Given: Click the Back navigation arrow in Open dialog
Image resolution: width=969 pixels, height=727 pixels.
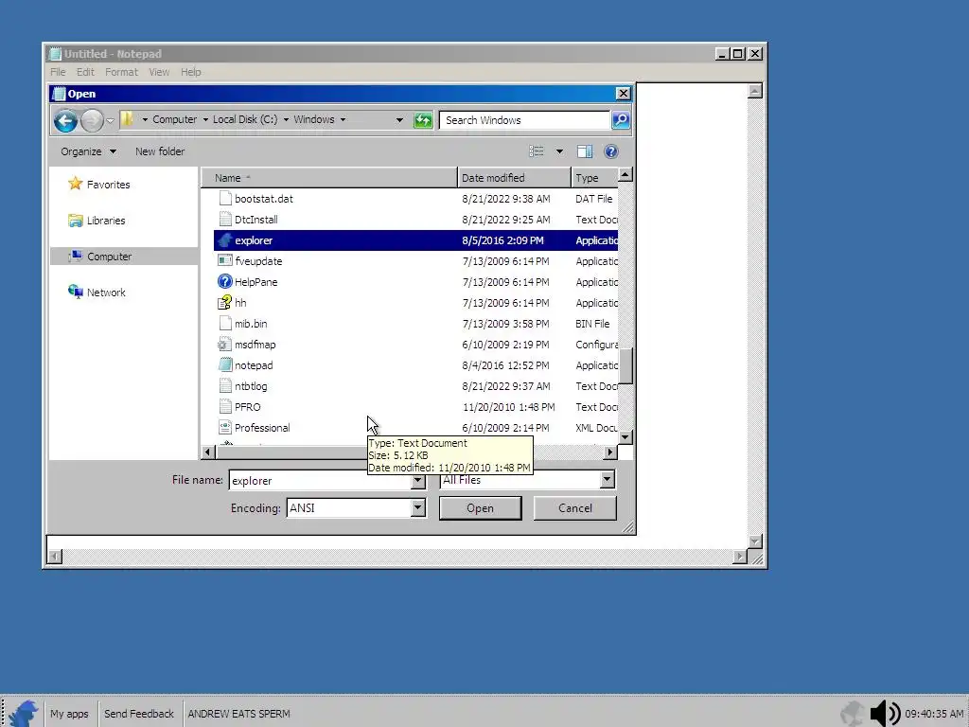Looking at the screenshot, I should pos(65,120).
